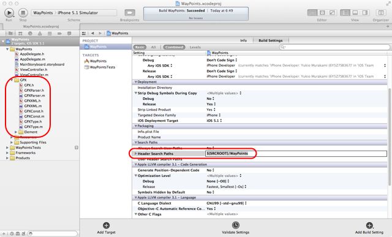Toggle the Utilities pane view icon
This screenshot has width=392, height=237.
coord(365,12)
